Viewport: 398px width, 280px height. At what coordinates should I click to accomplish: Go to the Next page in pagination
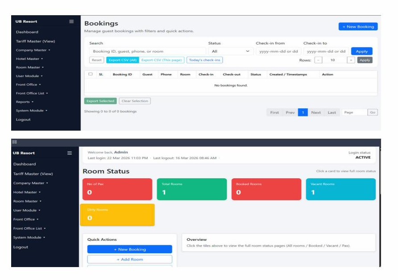coord(316,112)
